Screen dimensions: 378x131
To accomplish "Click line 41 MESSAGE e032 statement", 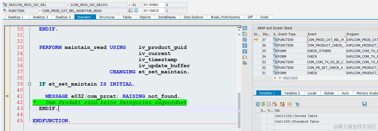I will tap(113, 96).
